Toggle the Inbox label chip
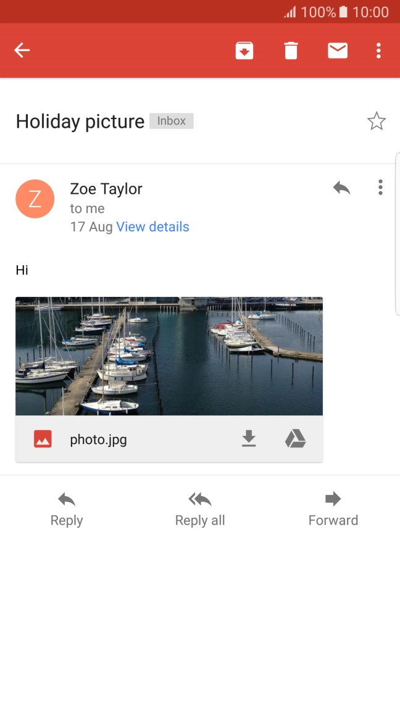The height and width of the screenshot is (711, 400). pos(171,120)
